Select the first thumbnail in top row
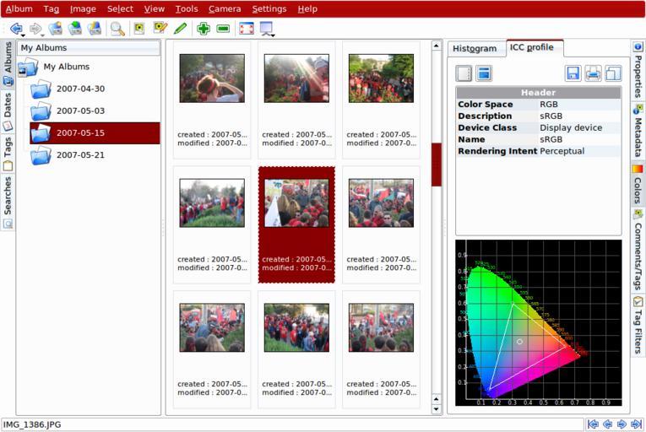The width and height of the screenshot is (646, 432). pos(212,78)
